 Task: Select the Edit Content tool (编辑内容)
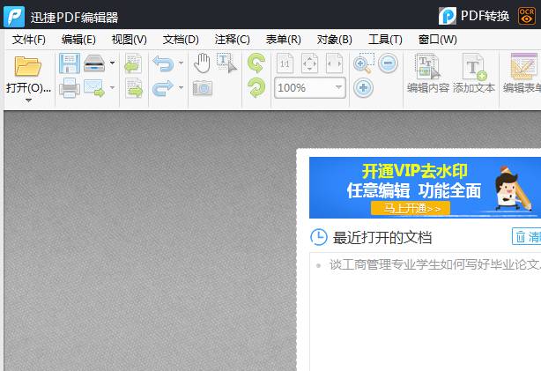(427, 73)
